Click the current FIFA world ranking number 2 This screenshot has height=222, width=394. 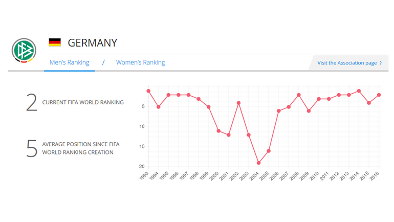32,102
